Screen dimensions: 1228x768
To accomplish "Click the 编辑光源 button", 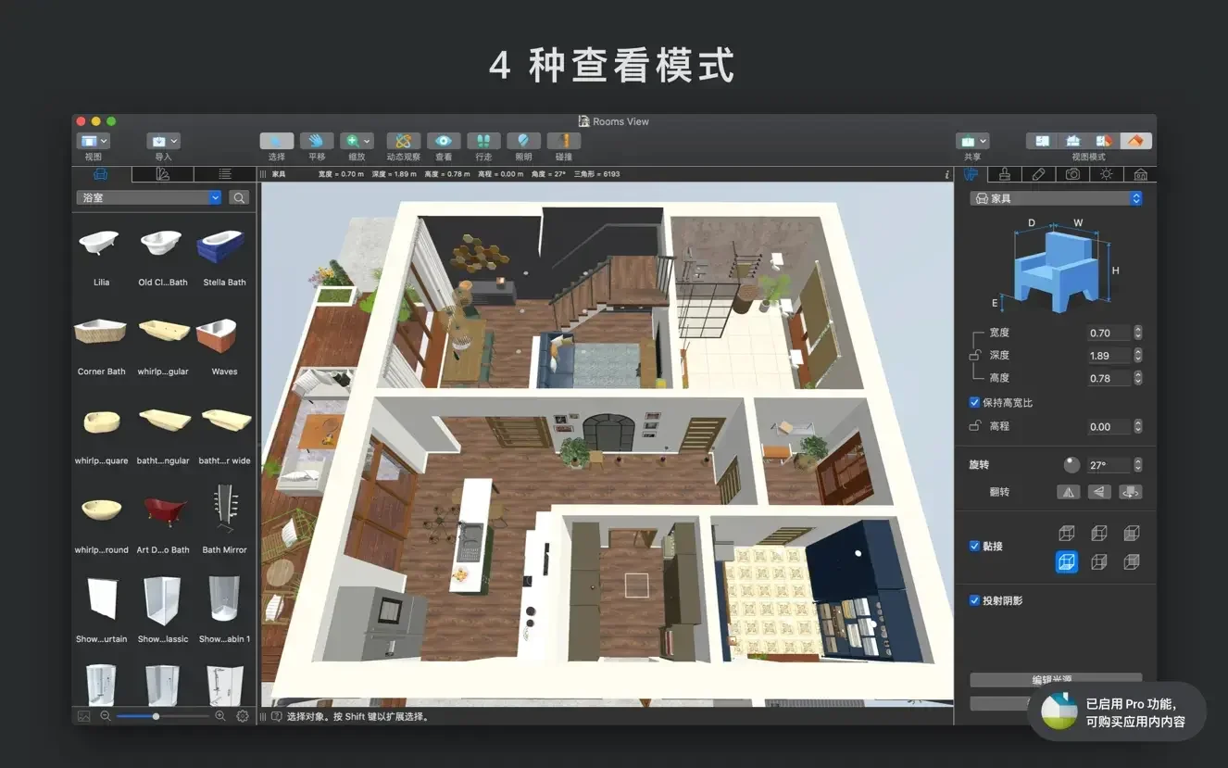I will point(1055,680).
